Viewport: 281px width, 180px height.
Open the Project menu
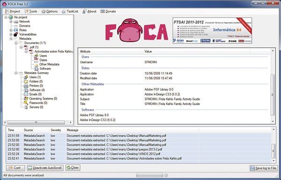13,11
